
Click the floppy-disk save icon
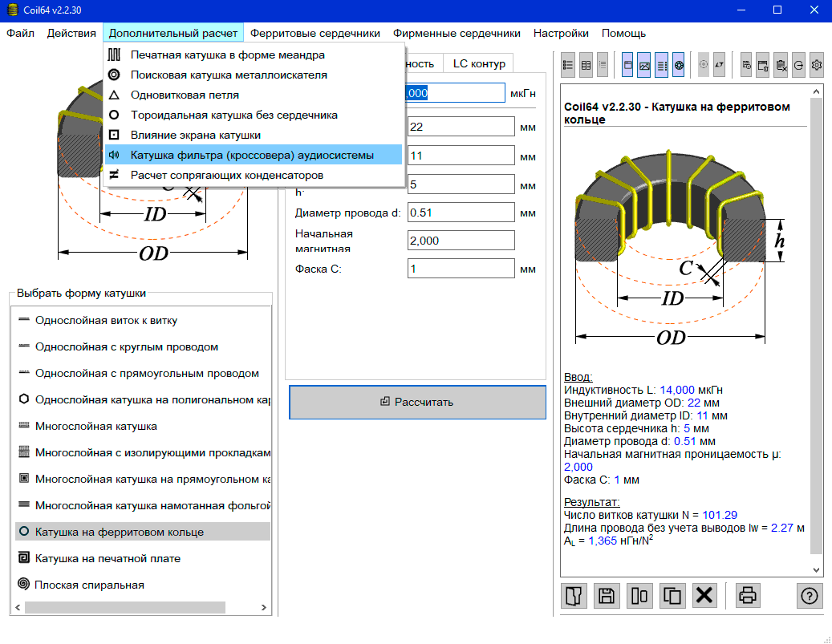pyautogui.click(x=607, y=596)
